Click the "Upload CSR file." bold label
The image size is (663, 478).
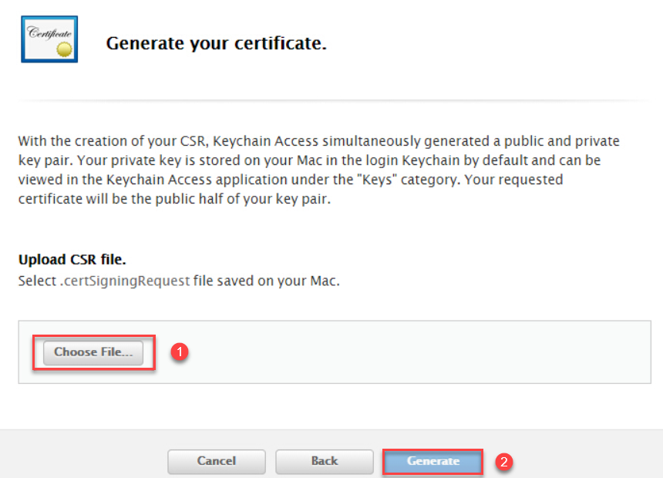72,260
